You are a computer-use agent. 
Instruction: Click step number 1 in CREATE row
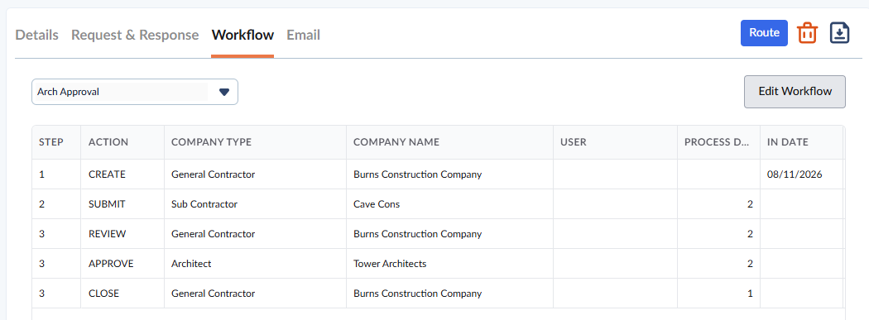pos(41,174)
